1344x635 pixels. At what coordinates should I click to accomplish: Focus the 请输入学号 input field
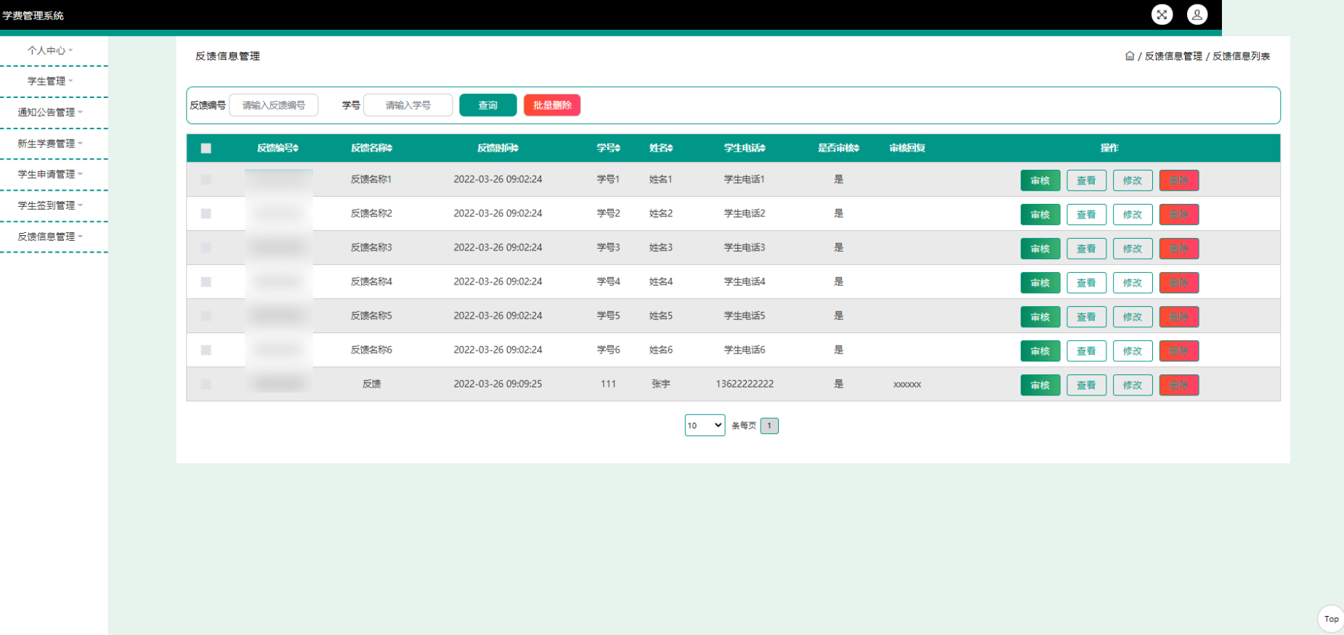point(408,105)
